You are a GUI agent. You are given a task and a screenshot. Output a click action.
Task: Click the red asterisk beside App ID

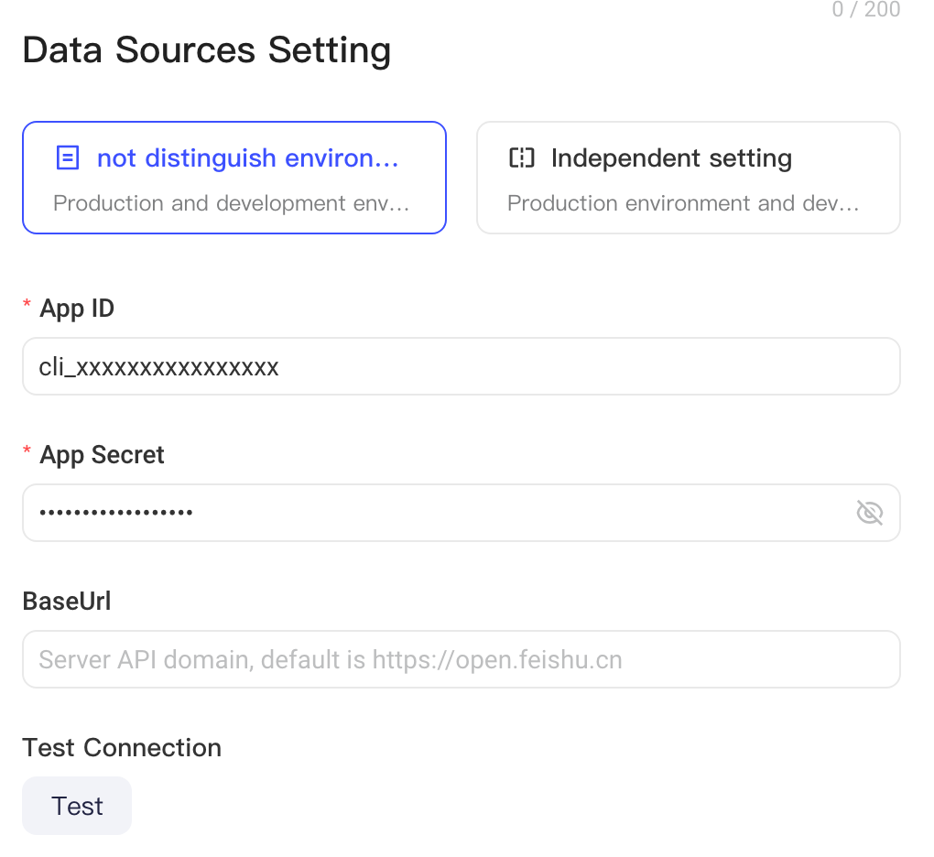(27, 304)
